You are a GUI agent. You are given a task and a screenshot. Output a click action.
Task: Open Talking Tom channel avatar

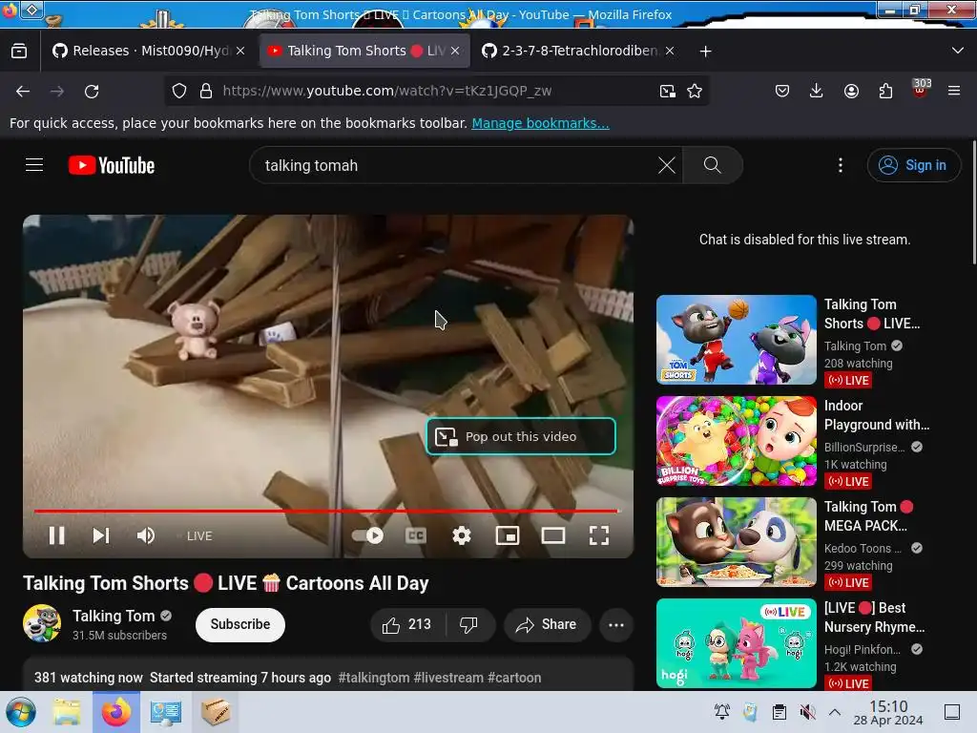click(x=42, y=623)
